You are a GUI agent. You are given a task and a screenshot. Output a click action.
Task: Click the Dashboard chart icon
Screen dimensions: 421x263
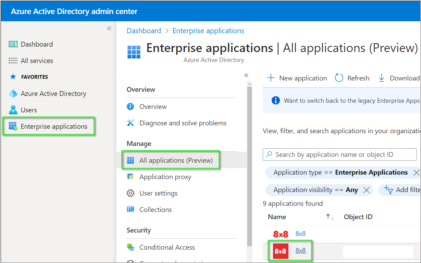click(13, 44)
